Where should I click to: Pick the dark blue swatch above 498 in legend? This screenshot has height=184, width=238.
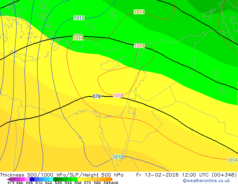32,179
